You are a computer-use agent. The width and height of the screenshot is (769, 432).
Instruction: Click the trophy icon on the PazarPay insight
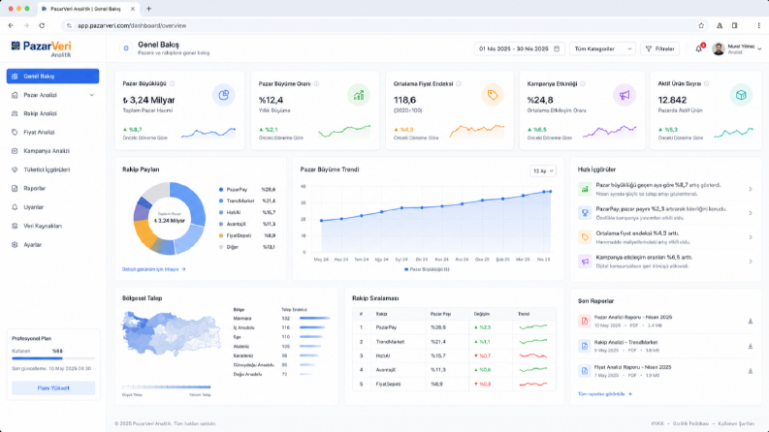tap(585, 213)
